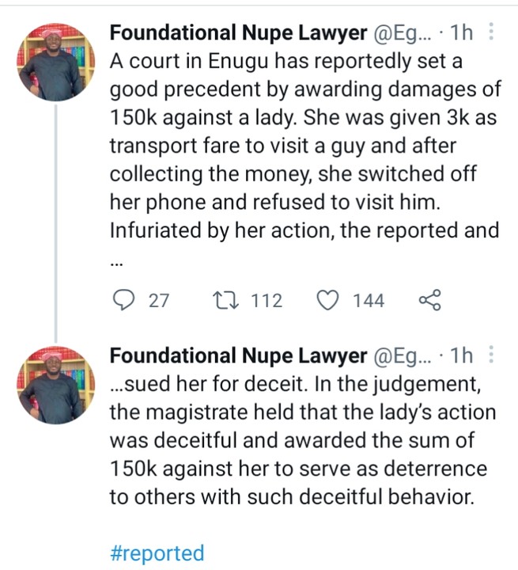Click the reply speech bubble icon
Screen dimensions: 518x570
pos(123,301)
